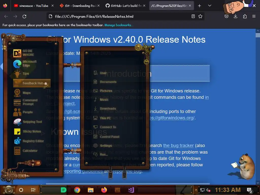The image size is (260, 195).
Task: Launch Google Chrome from taskbar
Action: [77, 190]
